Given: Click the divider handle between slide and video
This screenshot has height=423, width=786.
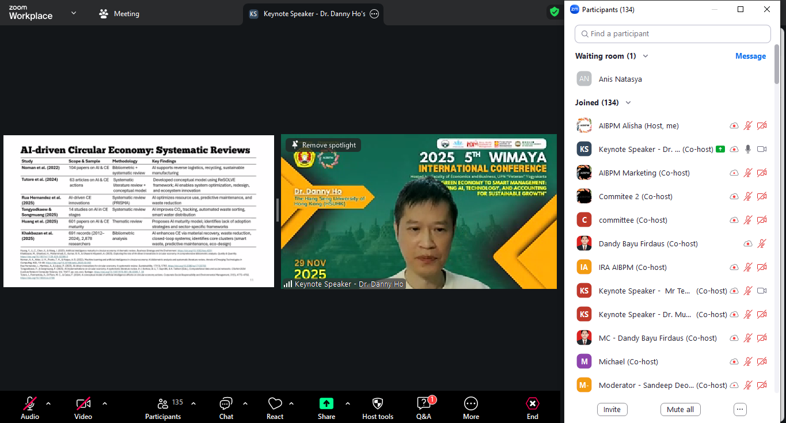Looking at the screenshot, I should point(277,210).
